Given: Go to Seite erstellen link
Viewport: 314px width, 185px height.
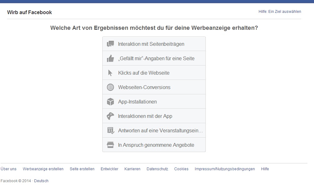Looking at the screenshot, I should (x=82, y=169).
